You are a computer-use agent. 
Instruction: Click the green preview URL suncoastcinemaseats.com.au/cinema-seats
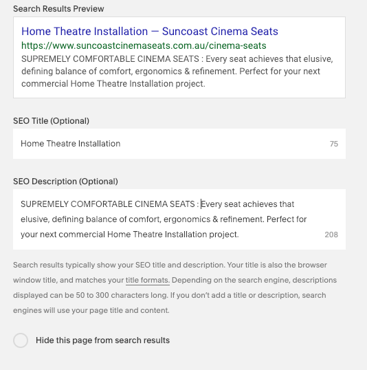144,45
